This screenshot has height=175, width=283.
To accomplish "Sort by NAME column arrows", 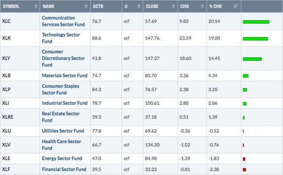I will coord(86,6).
